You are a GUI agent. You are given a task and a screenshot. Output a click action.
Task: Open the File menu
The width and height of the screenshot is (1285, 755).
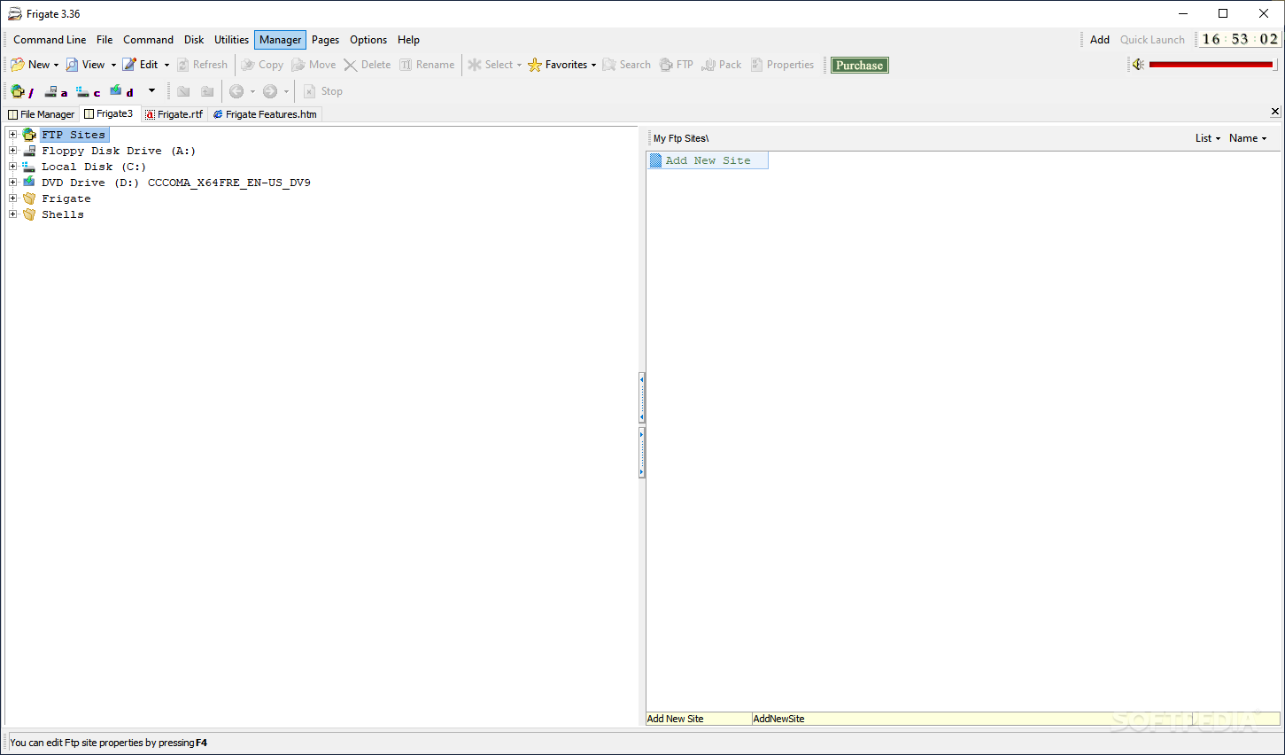(105, 40)
